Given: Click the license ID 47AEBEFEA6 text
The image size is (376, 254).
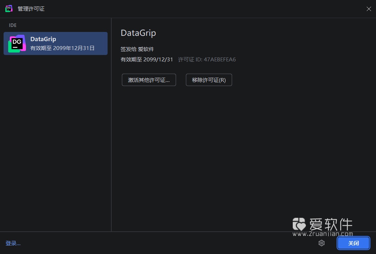Looking at the screenshot, I should (x=207, y=59).
